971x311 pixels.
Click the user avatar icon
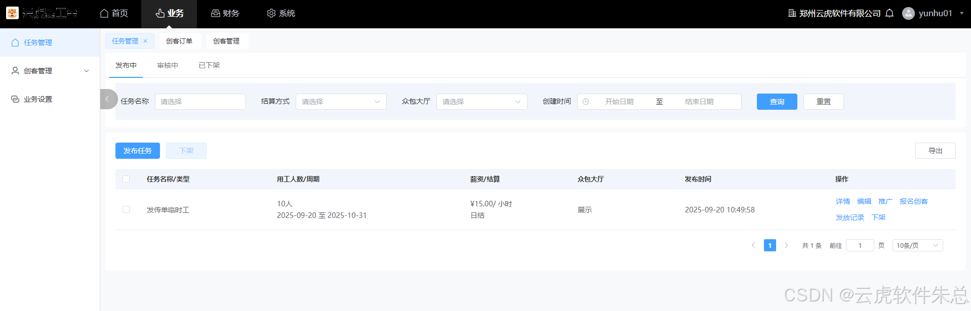908,13
